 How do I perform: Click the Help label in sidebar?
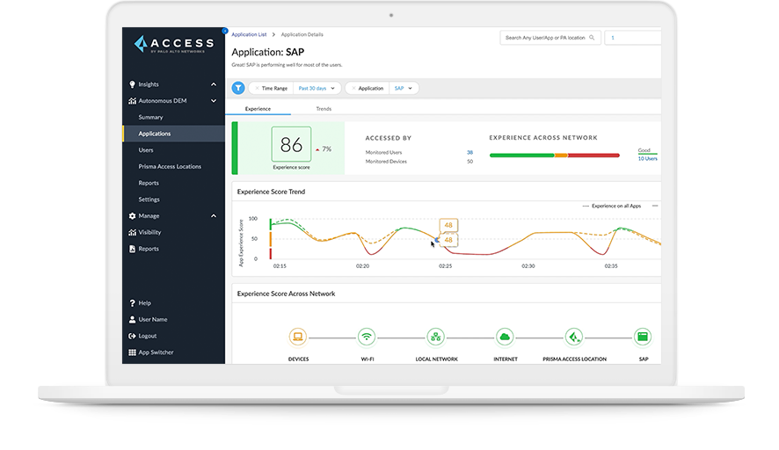pos(144,303)
